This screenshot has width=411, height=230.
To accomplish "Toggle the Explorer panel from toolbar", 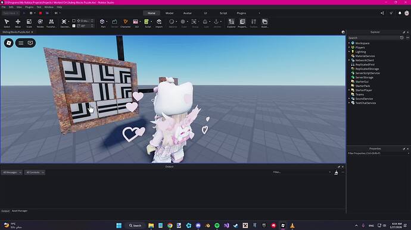I will tap(231, 23).
